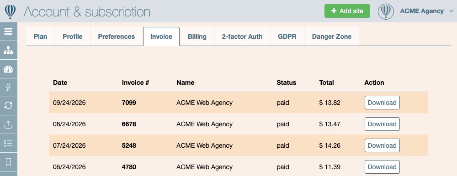Click invoice number 7099
457x176 pixels.
[129, 103]
